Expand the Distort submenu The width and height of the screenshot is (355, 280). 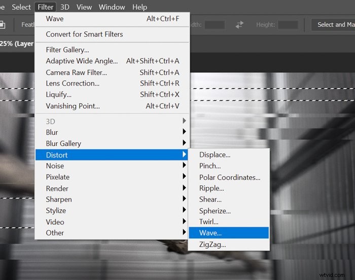click(112, 155)
